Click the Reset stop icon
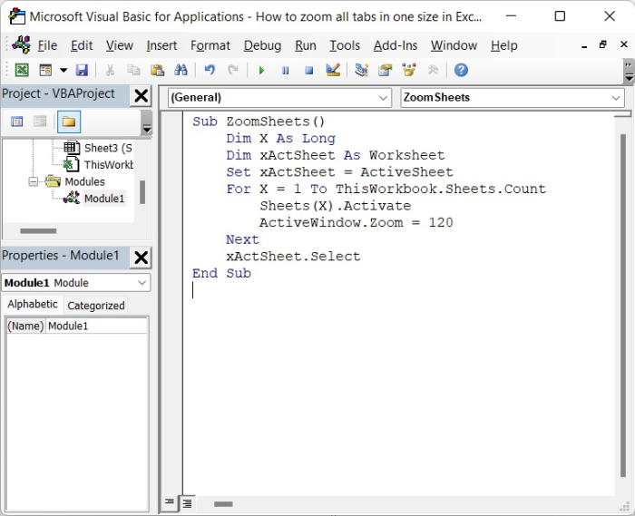635x516 pixels. point(309,71)
